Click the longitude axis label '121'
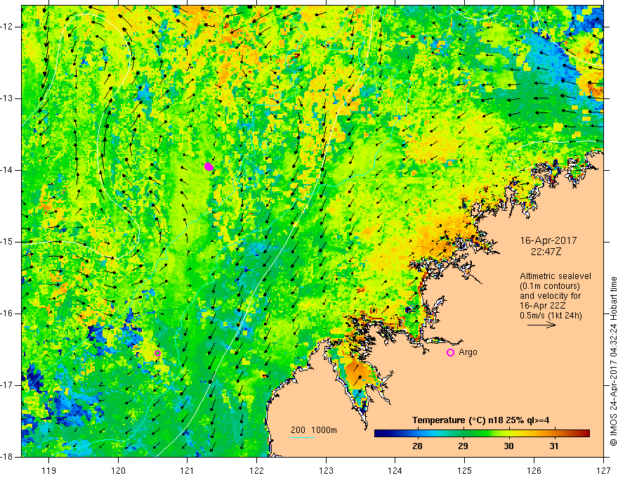 (188, 470)
